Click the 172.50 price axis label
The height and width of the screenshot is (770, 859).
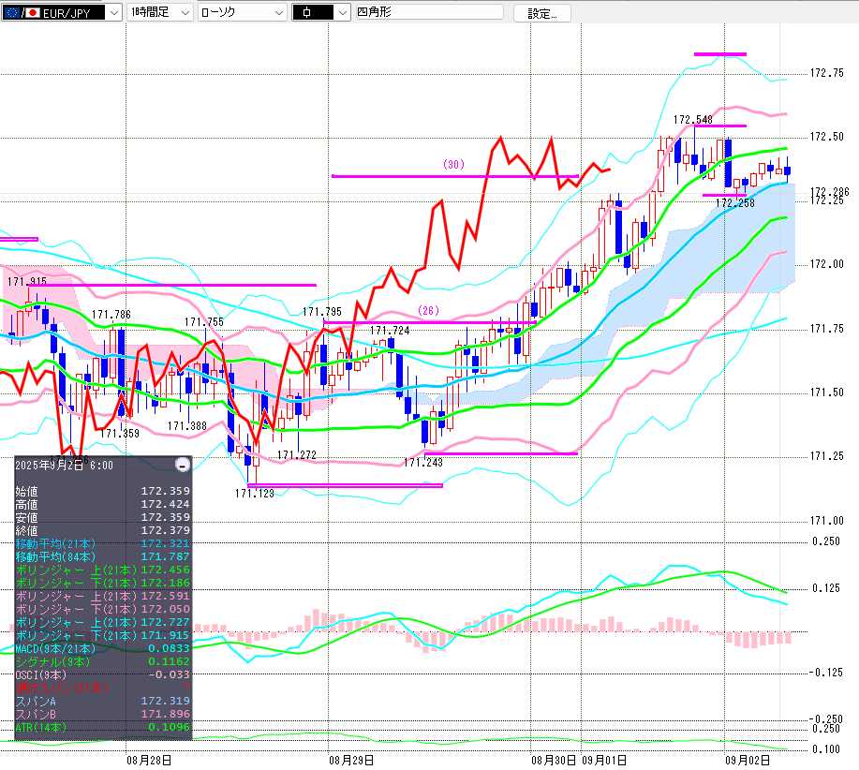tap(827, 137)
